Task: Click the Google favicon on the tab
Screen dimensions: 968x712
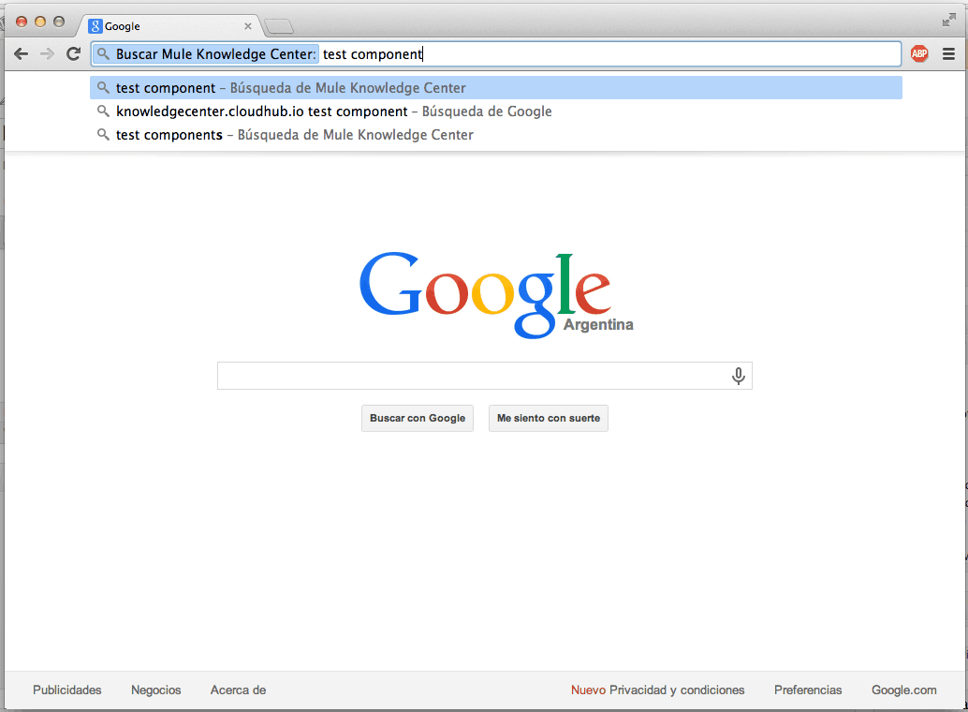Action: 96,25
